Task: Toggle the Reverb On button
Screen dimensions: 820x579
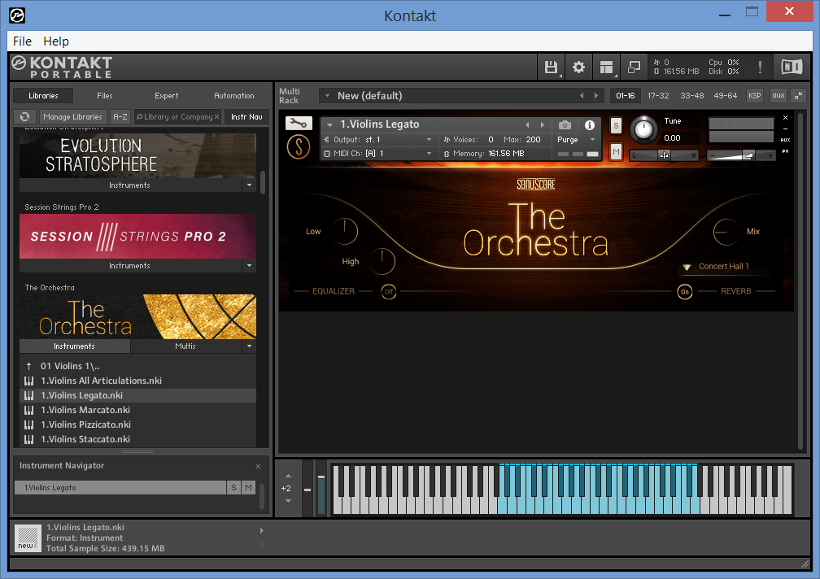Action: 685,292
